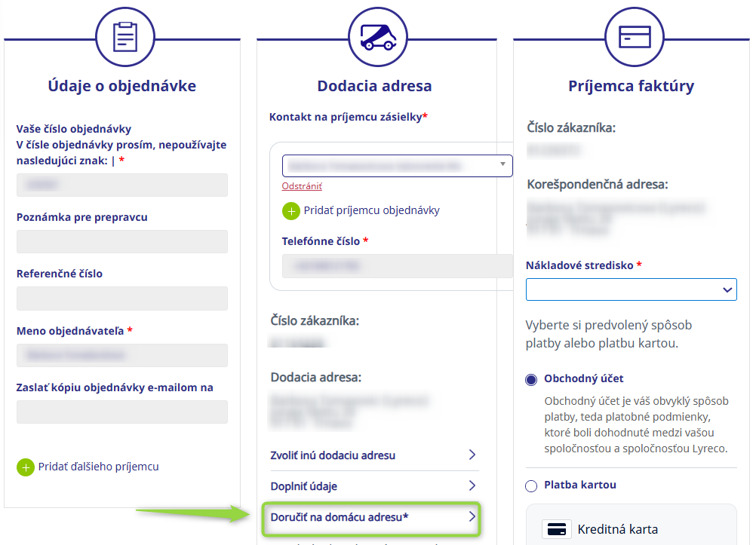This screenshot has height=545, width=756.
Task: Click the order details clipboard icon
Action: point(125,36)
